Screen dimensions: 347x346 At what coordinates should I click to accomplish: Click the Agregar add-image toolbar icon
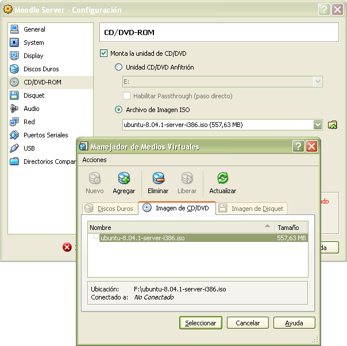(x=124, y=183)
